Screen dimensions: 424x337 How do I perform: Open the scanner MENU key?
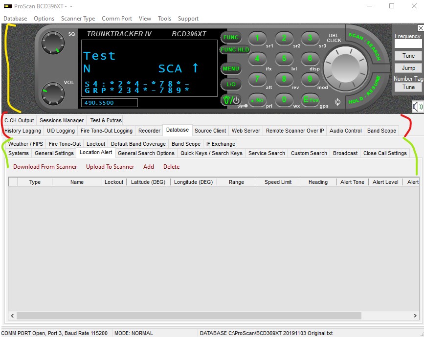pyautogui.click(x=230, y=68)
